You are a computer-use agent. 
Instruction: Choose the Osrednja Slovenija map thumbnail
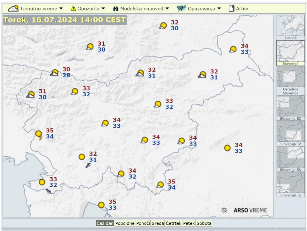pyautogui.click(x=290, y=80)
